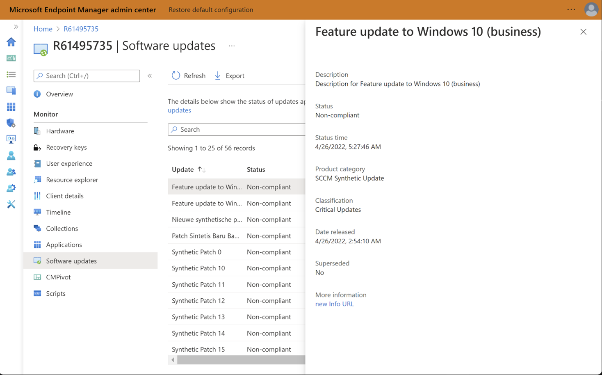Click the horizontal scrollbar left arrow

pos(173,360)
